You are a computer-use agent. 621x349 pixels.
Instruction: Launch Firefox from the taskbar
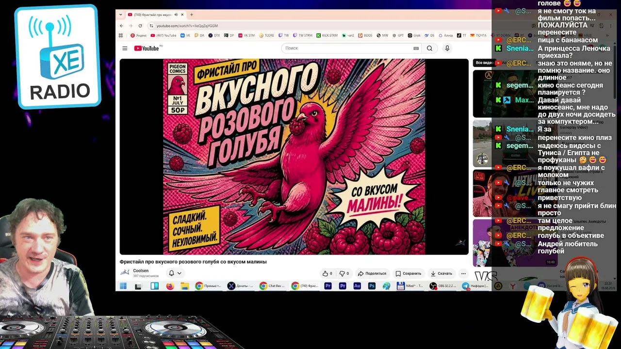tap(170, 286)
